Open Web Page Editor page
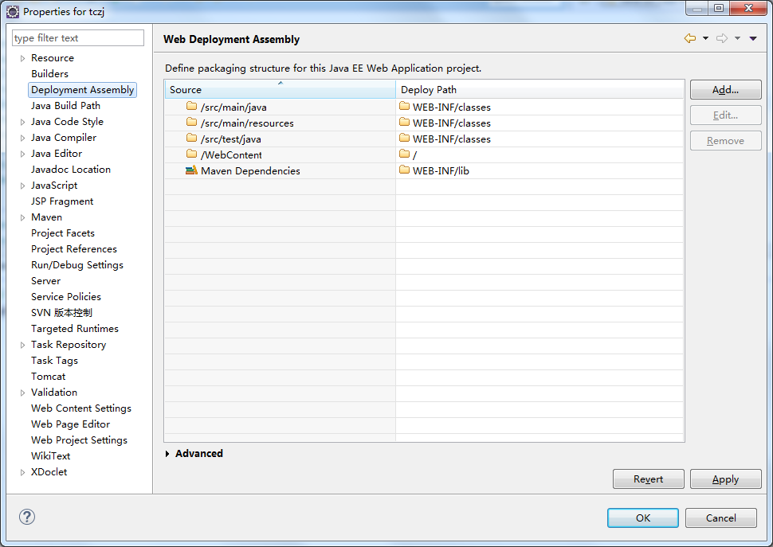The height and width of the screenshot is (547, 773). point(70,424)
